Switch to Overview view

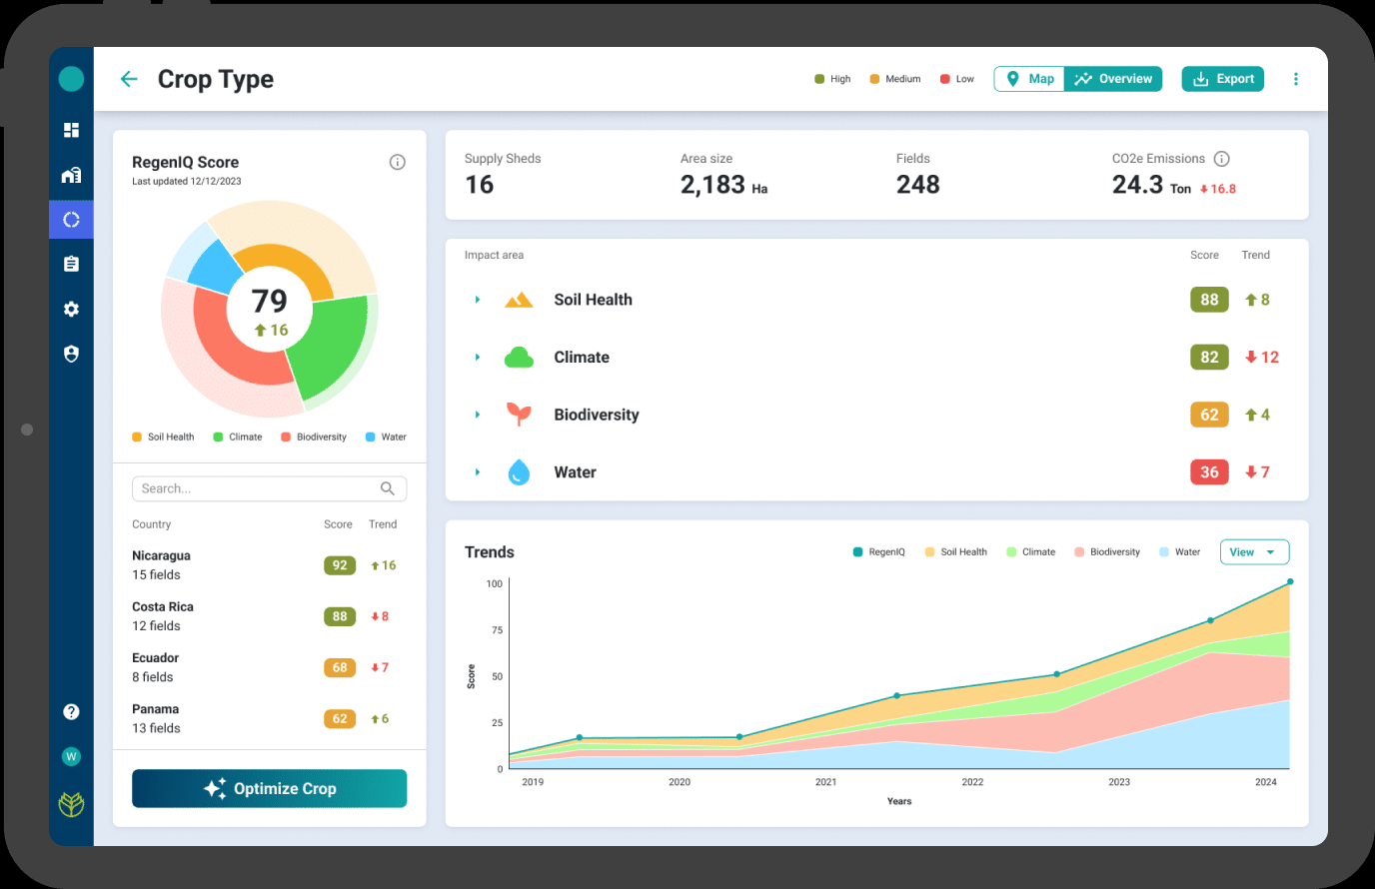[x=1113, y=79]
